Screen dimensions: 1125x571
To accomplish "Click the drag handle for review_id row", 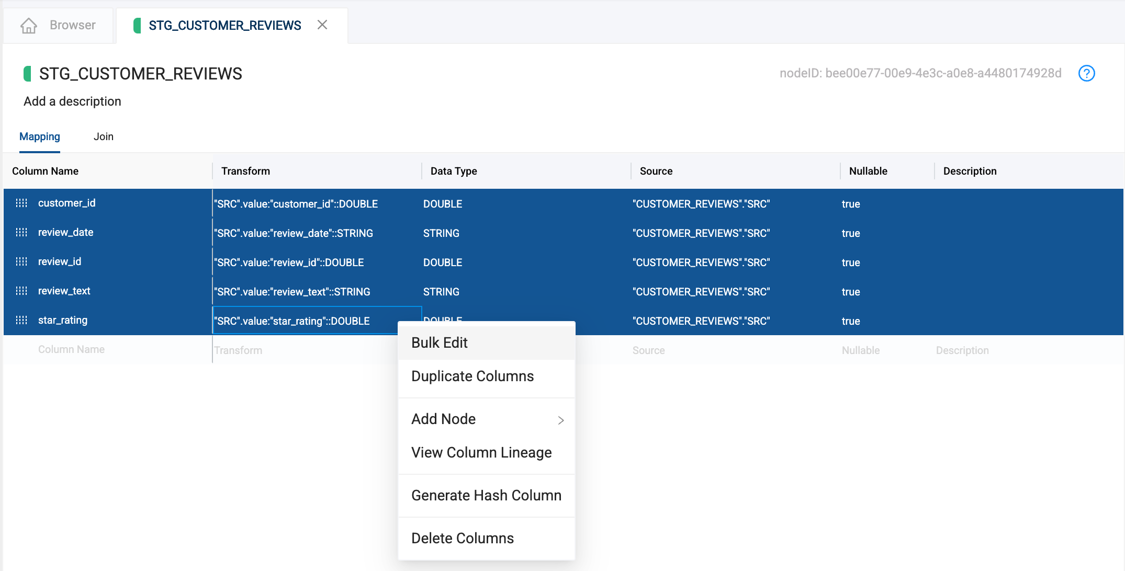I will 21,261.
